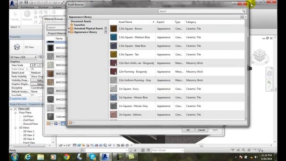Open the 1st Floor plan view
286x161 pixels.
(x=28, y=116)
